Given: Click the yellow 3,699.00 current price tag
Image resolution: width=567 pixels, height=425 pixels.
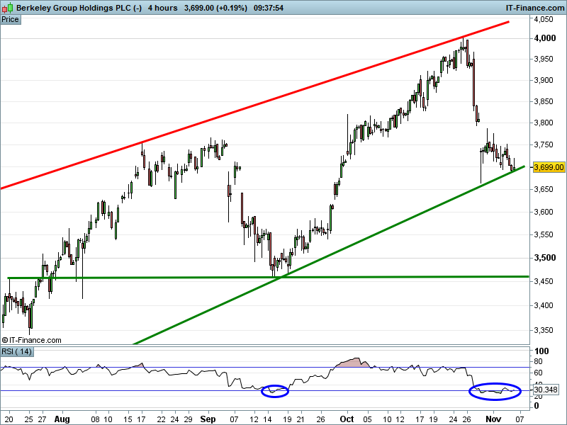Looking at the screenshot, I should tap(549, 167).
